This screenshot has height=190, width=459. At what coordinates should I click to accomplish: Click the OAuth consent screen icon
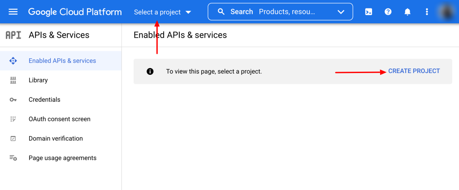[x=13, y=119]
